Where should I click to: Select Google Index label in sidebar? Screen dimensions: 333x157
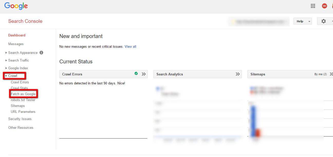click(18, 68)
